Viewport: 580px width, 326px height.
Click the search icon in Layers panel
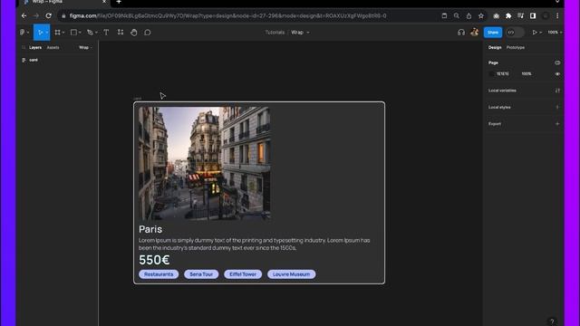coord(24,48)
